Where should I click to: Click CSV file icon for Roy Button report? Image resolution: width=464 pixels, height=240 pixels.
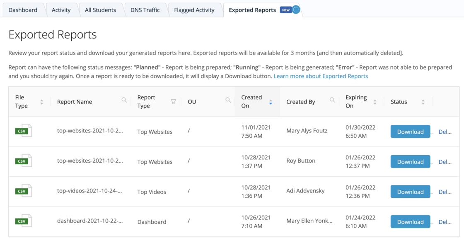(x=23, y=161)
